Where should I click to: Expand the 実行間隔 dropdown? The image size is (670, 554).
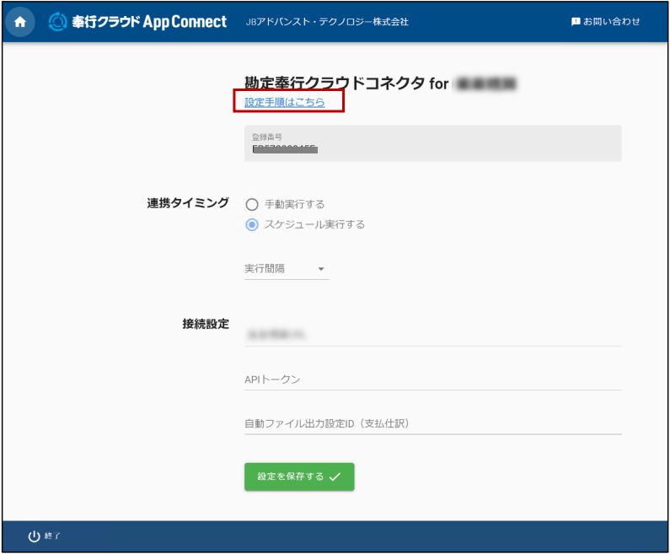click(287, 269)
